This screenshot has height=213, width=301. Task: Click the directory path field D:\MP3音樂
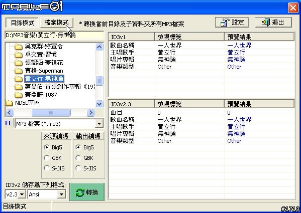point(54,35)
